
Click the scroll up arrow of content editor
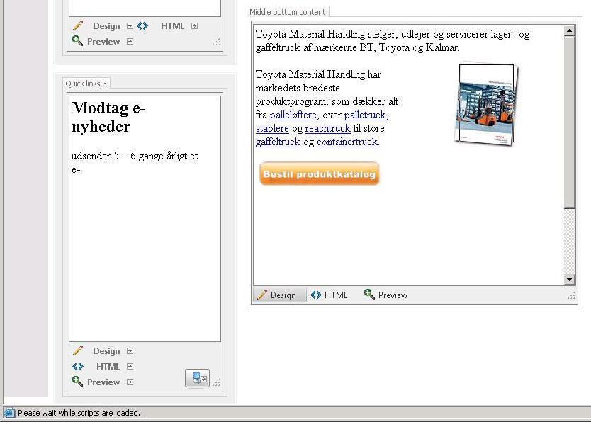(x=569, y=30)
